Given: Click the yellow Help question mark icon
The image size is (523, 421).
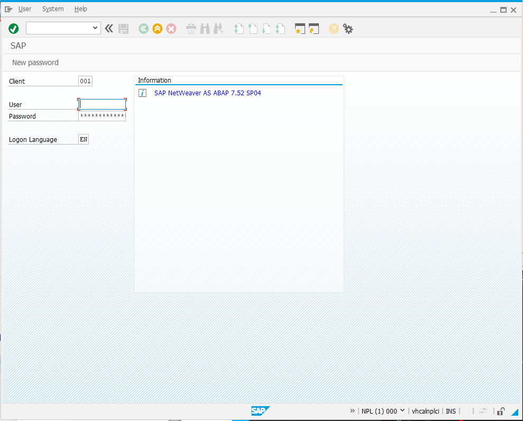Looking at the screenshot, I should [x=334, y=29].
